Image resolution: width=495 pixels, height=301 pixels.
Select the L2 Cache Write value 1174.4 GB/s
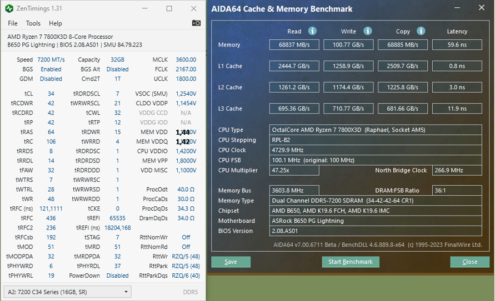(x=348, y=87)
